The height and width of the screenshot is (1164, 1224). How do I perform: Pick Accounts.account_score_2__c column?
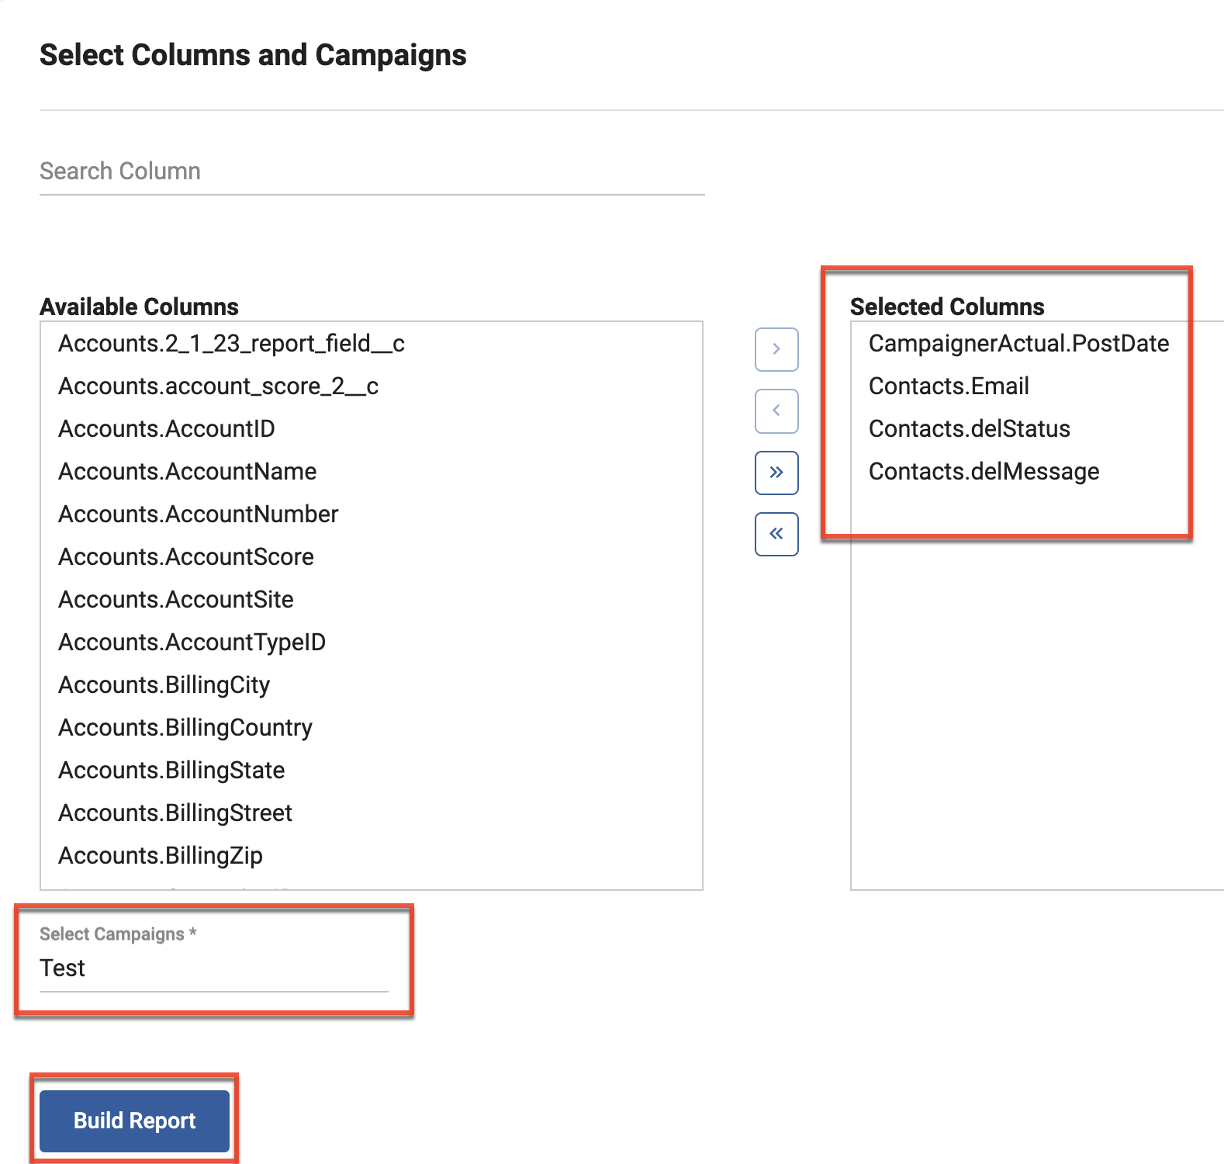tap(218, 386)
